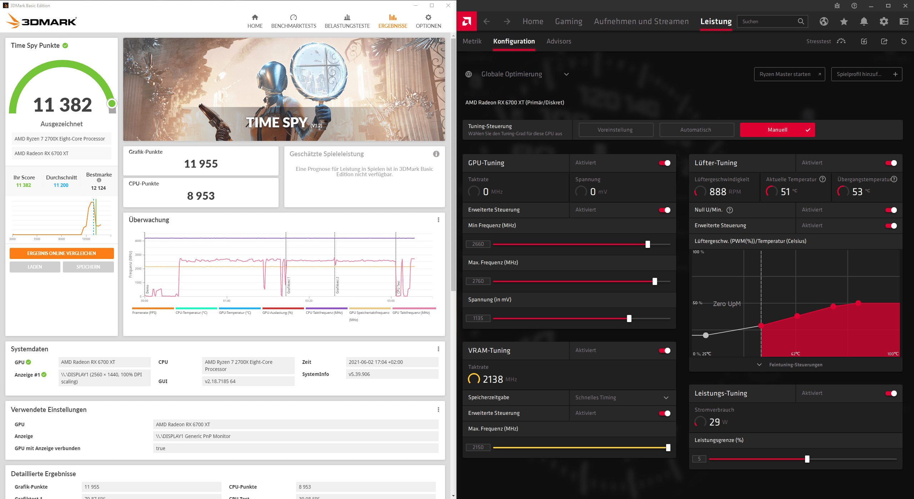Screen dimensions: 914x499
Task: Switch to the Metrik tab
Action: click(472, 41)
